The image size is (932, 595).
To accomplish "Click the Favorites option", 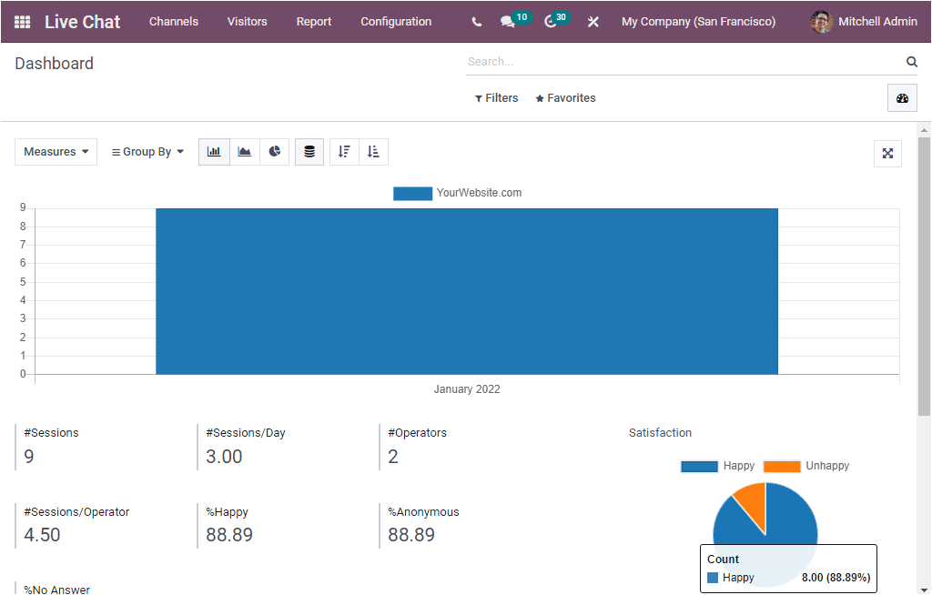I will click(564, 97).
